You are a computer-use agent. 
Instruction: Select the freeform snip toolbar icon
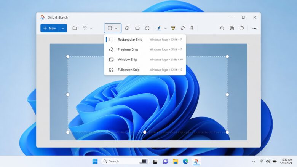click(127, 28)
